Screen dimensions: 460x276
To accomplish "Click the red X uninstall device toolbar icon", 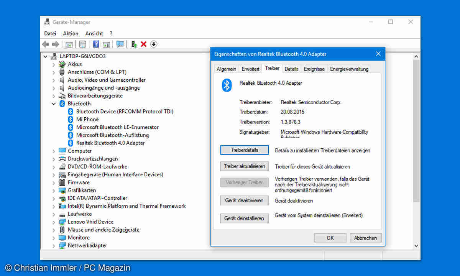I will (x=144, y=44).
